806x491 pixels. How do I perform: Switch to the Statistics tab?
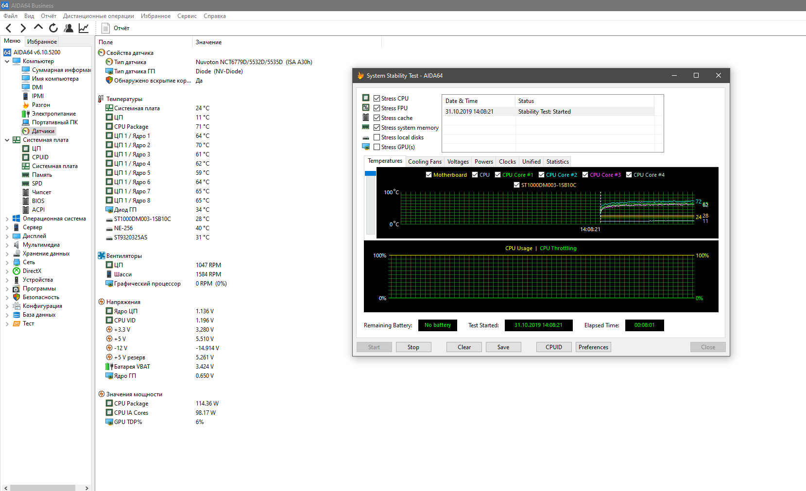point(557,162)
